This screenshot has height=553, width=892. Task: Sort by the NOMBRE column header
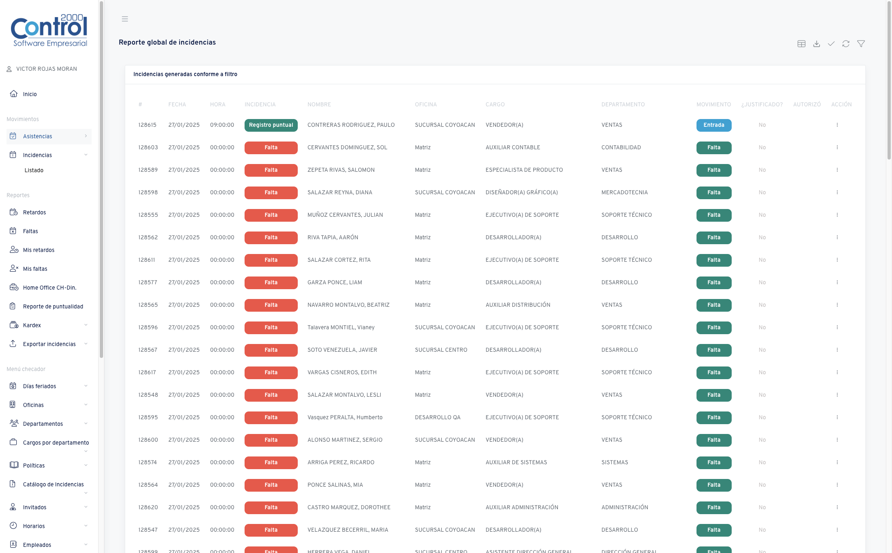(319, 104)
